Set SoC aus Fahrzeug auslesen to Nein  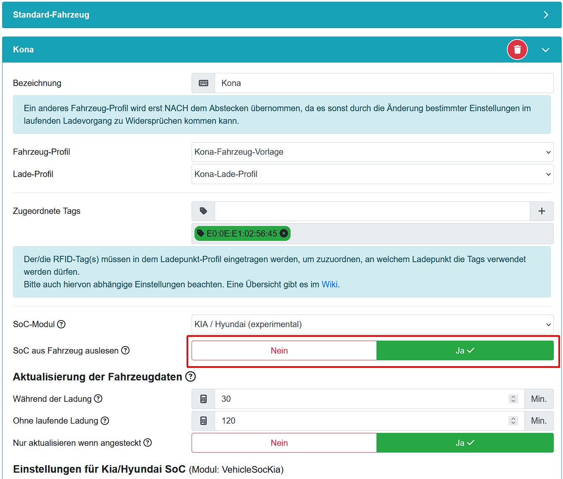(284, 351)
